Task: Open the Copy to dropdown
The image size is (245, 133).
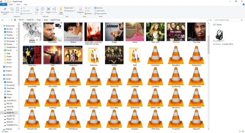Action: pyautogui.click(x=42, y=11)
